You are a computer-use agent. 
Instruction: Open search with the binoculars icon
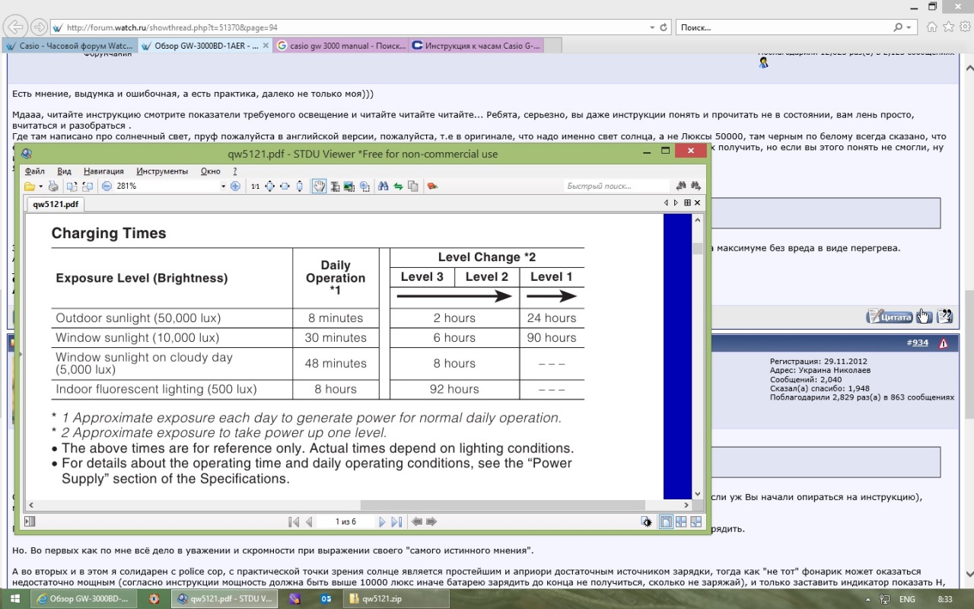click(384, 186)
